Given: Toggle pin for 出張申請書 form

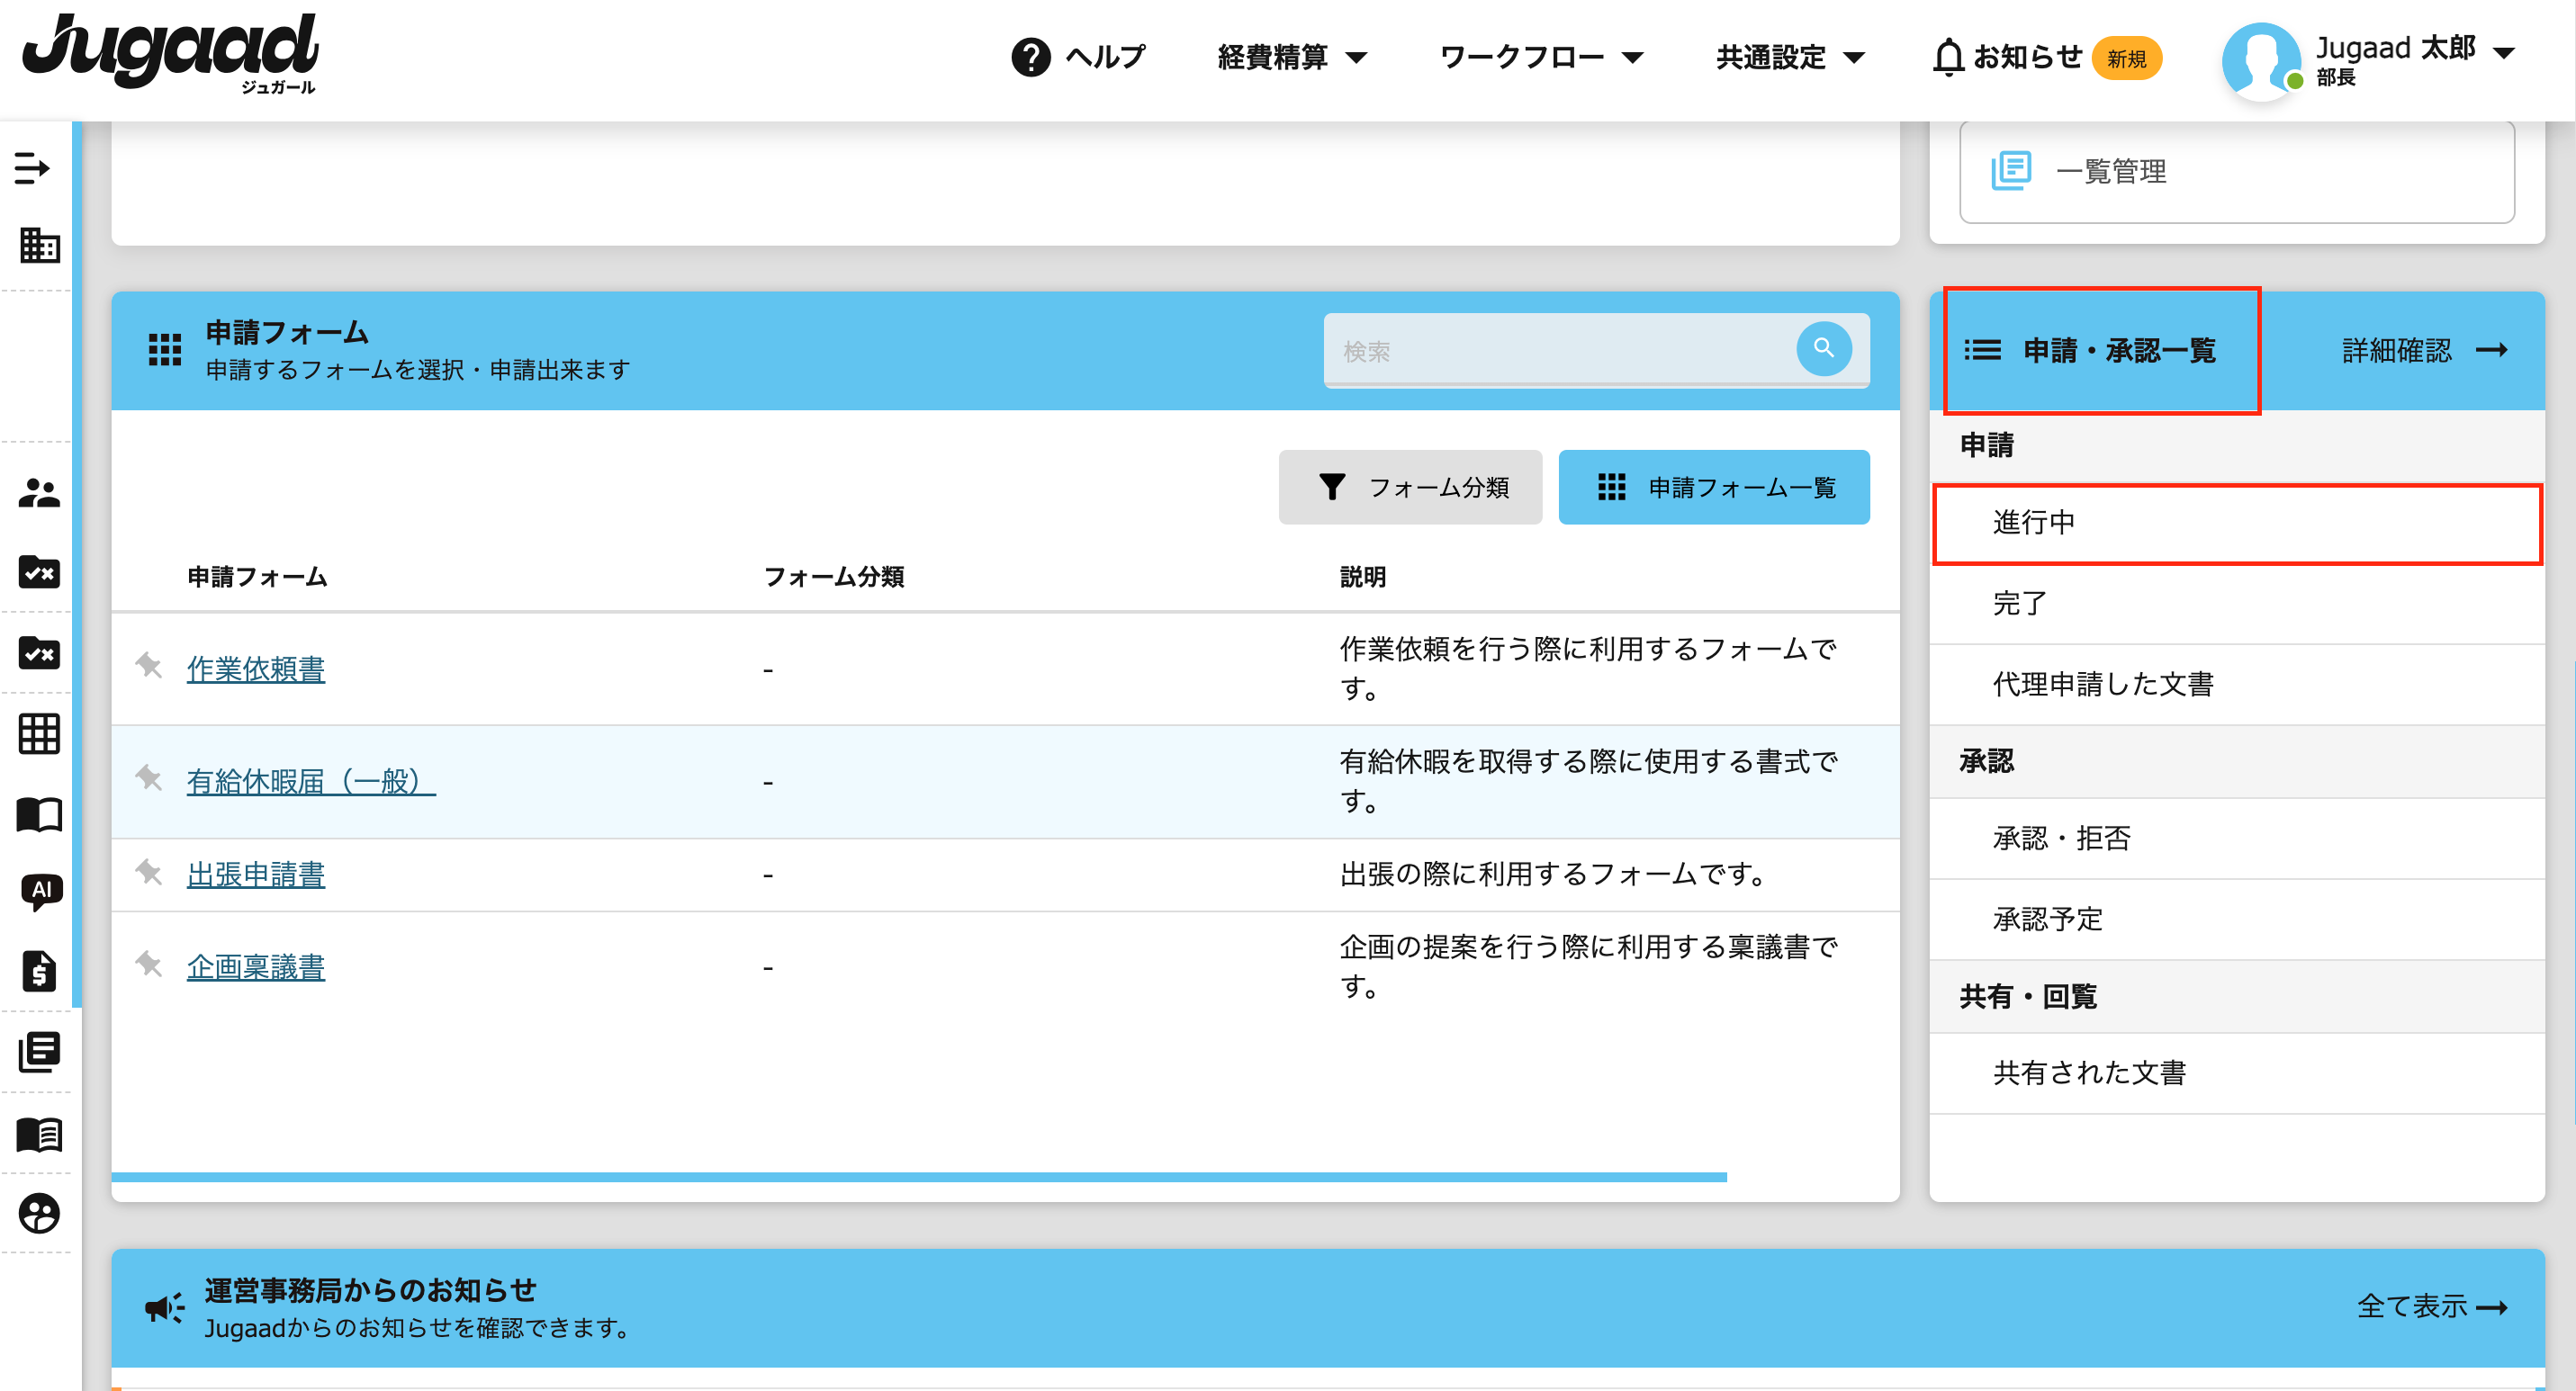Looking at the screenshot, I should click(149, 873).
